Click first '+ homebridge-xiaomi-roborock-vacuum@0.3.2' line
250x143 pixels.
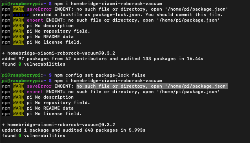pyautogui.click(x=58, y=53)
